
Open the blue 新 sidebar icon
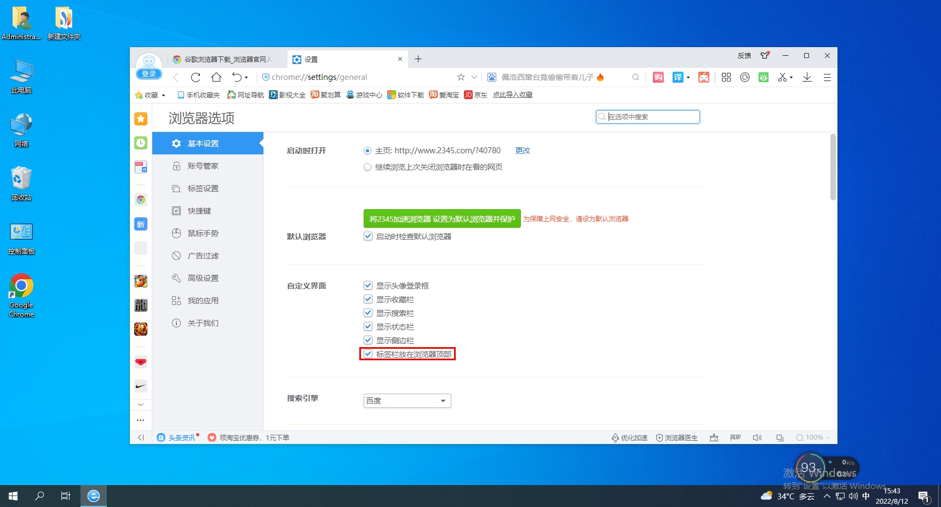[x=141, y=224]
